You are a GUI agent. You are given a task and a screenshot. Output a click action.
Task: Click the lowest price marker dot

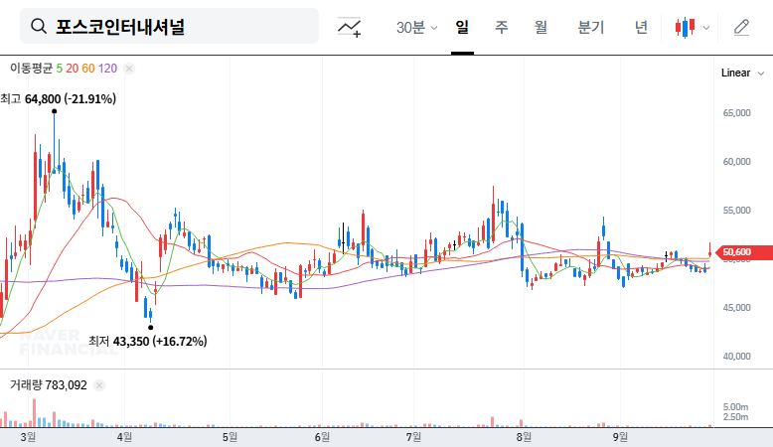[x=150, y=327]
